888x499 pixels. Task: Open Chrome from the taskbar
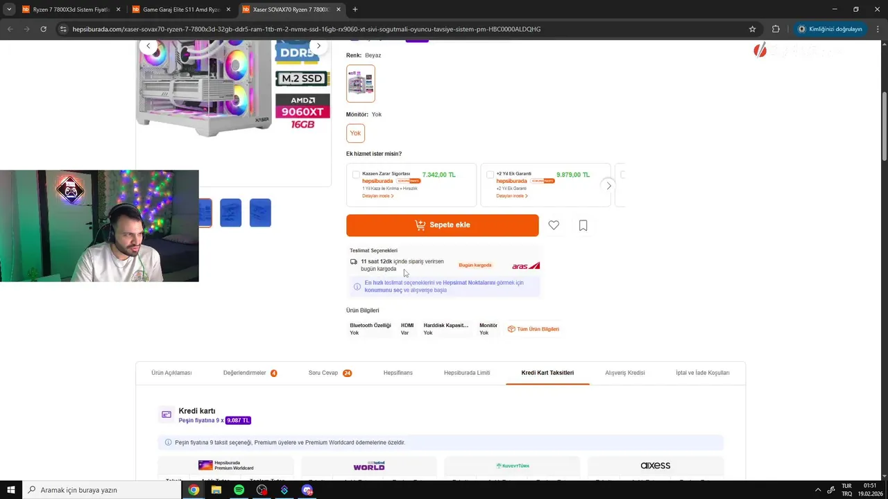click(194, 490)
